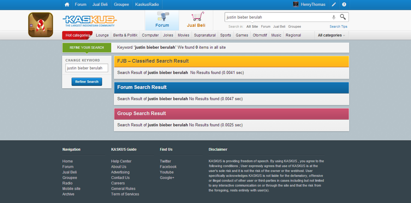
Task: Click Forum Search Result header
Action: click(232, 88)
